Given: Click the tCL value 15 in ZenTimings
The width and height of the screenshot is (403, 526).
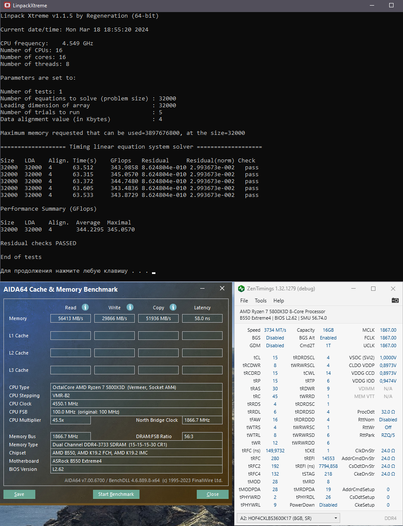Looking at the screenshot, I should click(x=275, y=358).
